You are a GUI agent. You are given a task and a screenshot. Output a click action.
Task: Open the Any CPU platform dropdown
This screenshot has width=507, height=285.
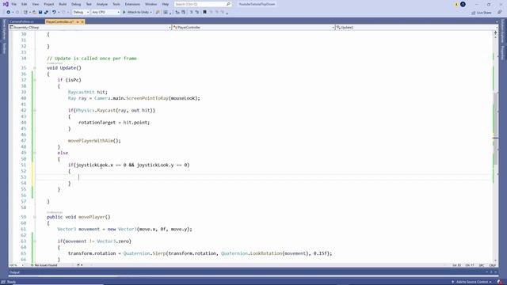[105, 12]
